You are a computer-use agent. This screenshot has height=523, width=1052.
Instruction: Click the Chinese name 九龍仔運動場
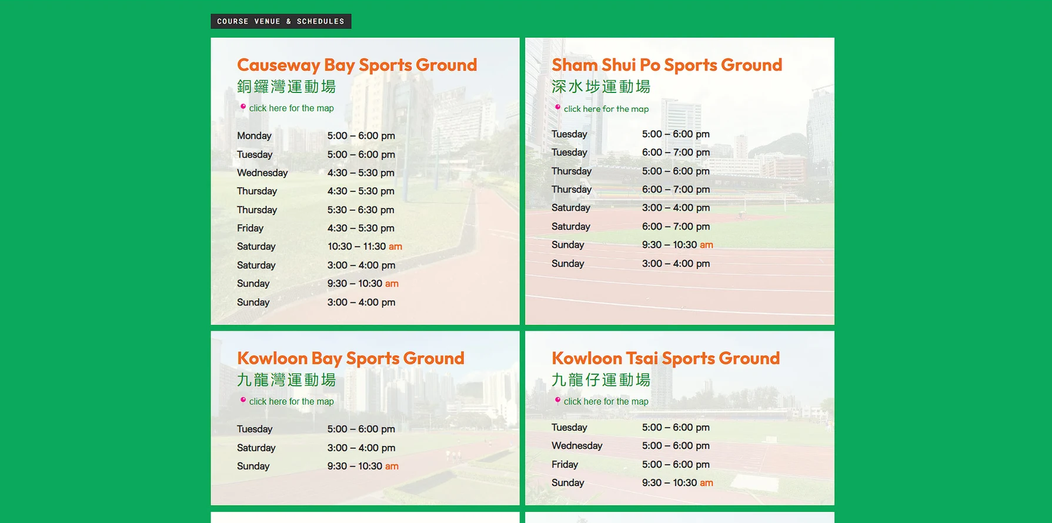[x=600, y=380]
